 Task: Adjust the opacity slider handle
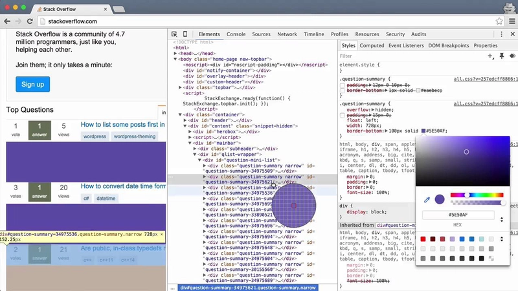coord(503,203)
